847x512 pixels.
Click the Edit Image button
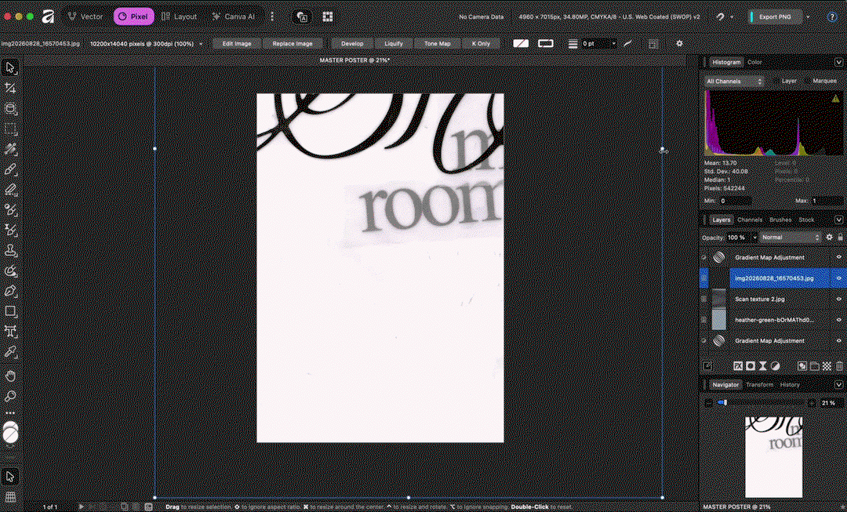(x=237, y=44)
